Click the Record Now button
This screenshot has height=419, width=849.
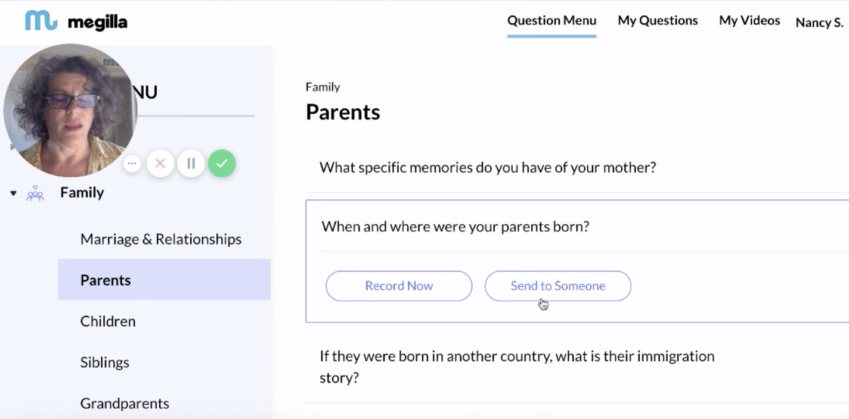point(399,286)
